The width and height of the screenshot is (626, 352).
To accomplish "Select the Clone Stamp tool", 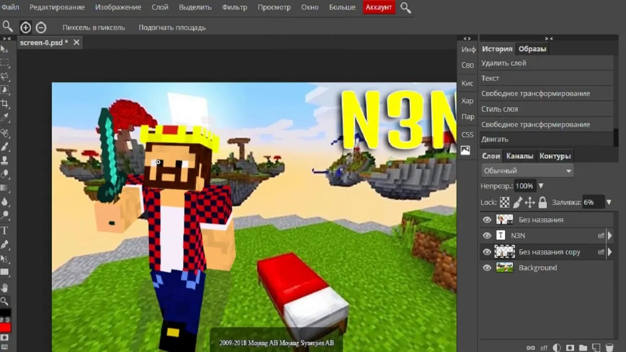I will pos(4,160).
